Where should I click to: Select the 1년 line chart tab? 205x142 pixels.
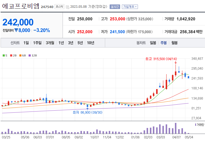(61, 43)
